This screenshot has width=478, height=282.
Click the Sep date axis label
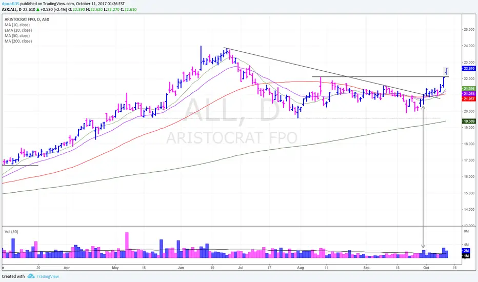click(366, 268)
